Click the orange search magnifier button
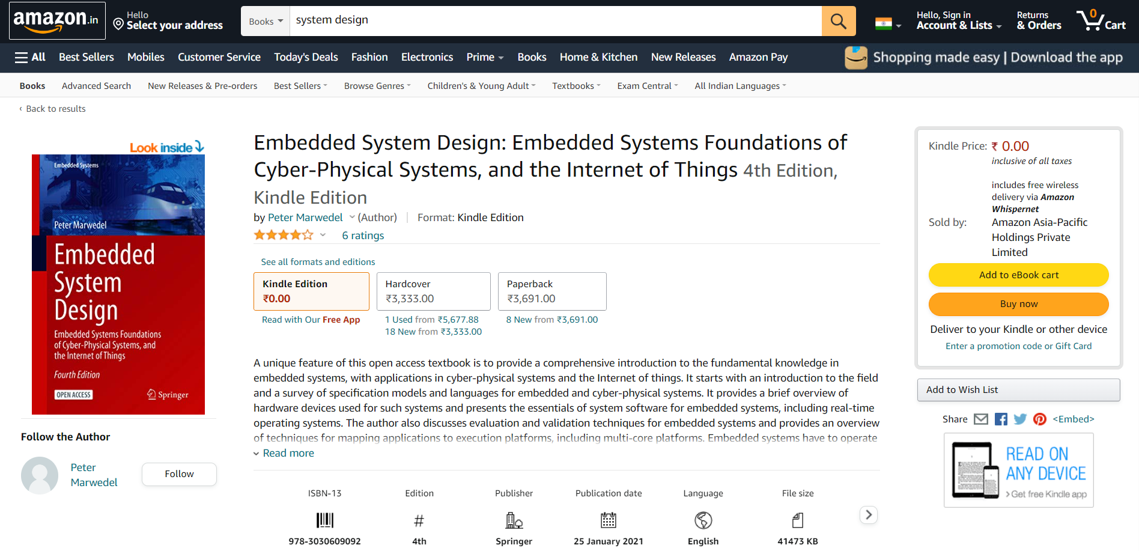The image size is (1139, 551). (838, 22)
